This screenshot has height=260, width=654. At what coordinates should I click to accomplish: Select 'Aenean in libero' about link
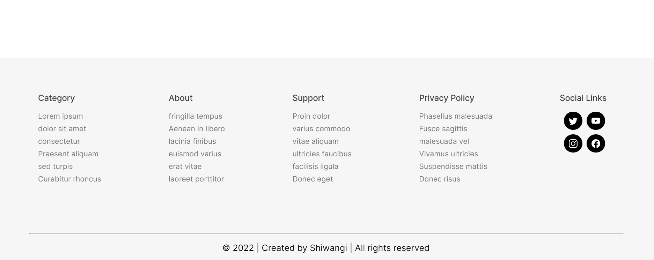(x=197, y=128)
